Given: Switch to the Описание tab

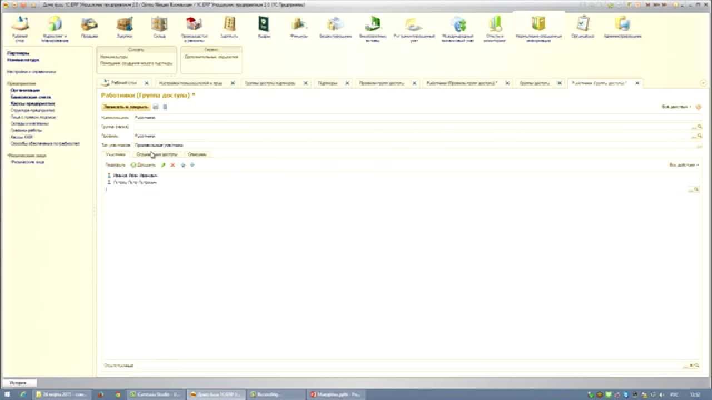Looking at the screenshot, I should [x=197, y=154].
